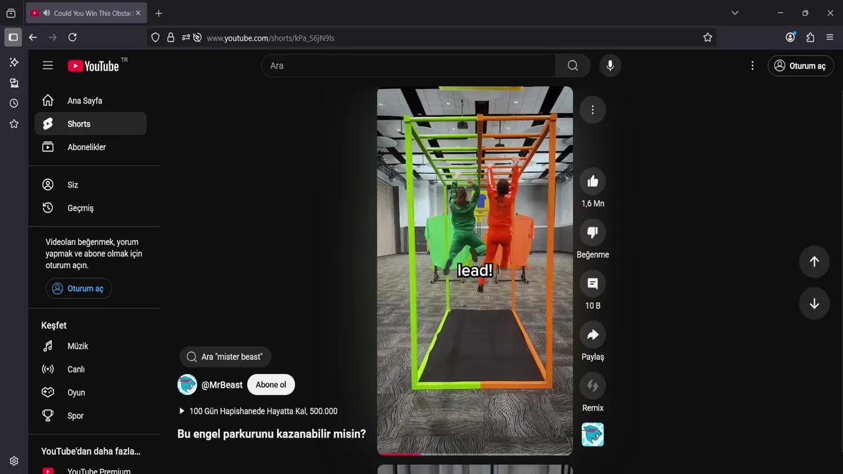Search suggestion Ara "mister beast"

click(225, 357)
